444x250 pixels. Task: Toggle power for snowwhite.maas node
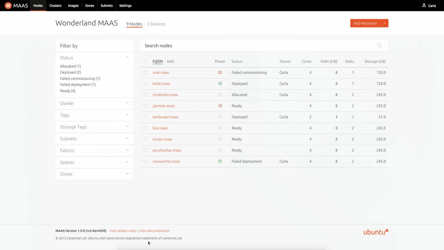point(220,161)
